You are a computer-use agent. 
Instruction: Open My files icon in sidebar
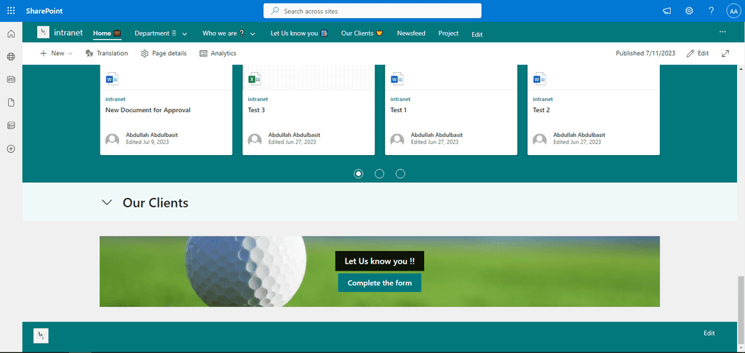pyautogui.click(x=11, y=103)
